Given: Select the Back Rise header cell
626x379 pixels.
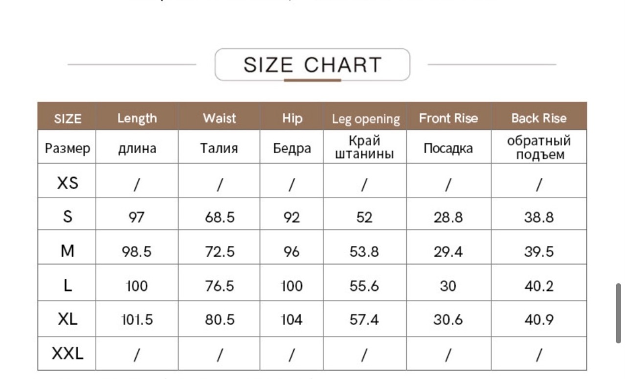Looking at the screenshot, I should click(538, 118).
